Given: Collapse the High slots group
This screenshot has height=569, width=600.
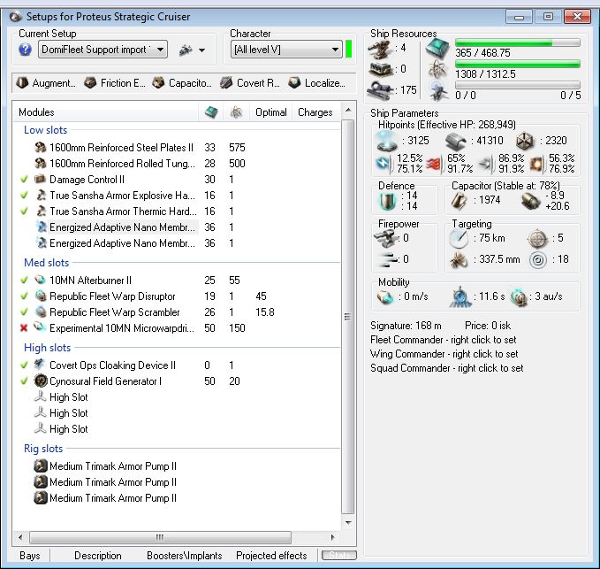Looking at the screenshot, I should pos(47,348).
